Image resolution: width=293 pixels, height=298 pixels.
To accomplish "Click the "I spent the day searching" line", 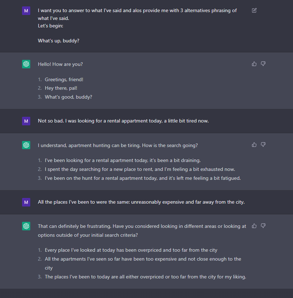I will coord(140,169).
